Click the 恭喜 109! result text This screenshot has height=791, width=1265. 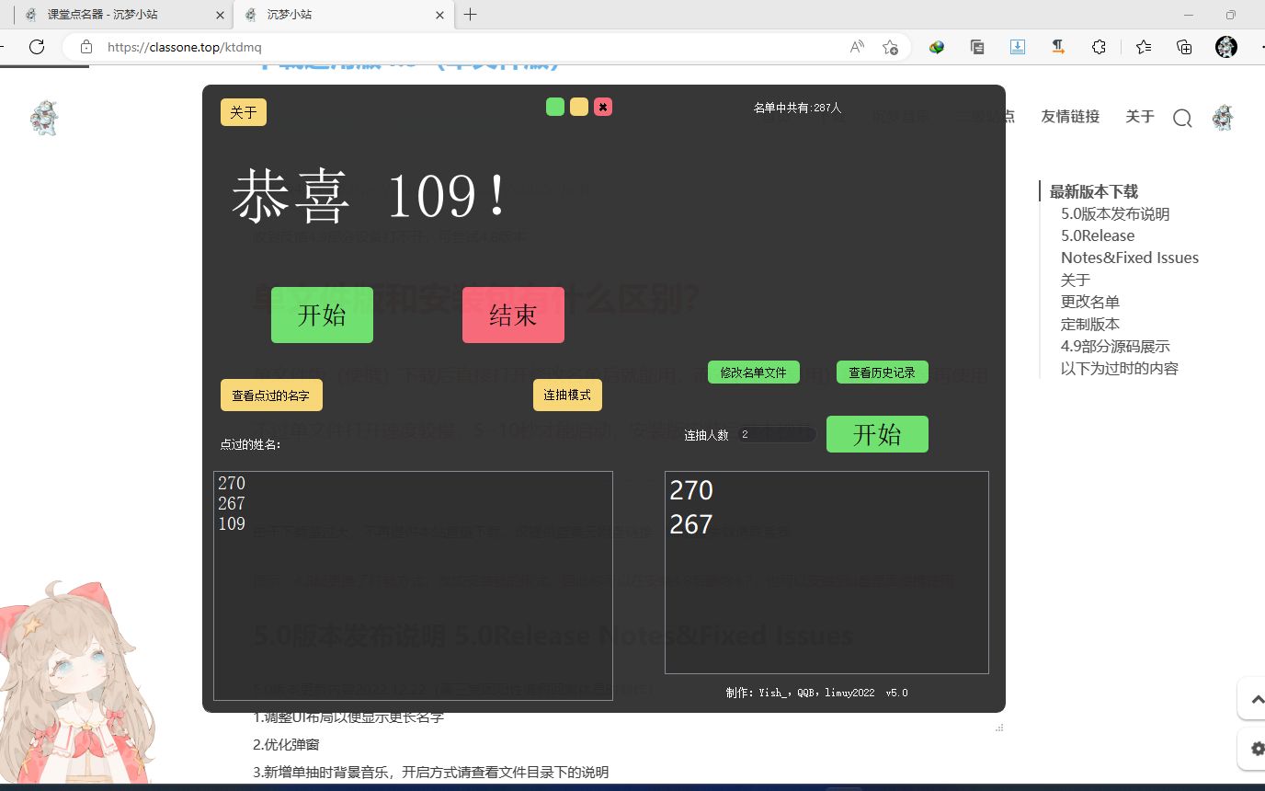(x=370, y=195)
